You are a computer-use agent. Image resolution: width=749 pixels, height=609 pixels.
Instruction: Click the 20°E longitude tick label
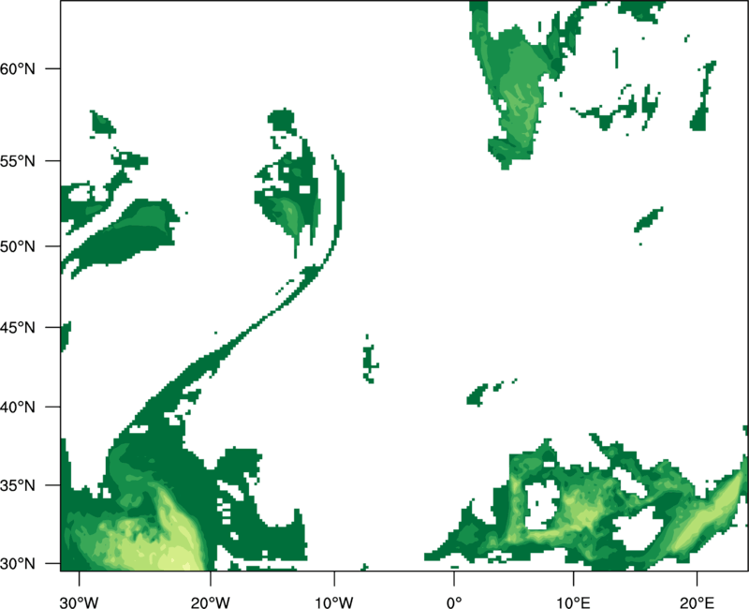pos(697,602)
